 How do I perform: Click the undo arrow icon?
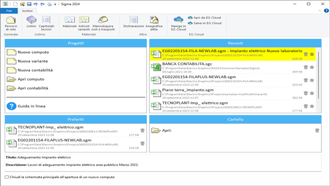point(36,4)
